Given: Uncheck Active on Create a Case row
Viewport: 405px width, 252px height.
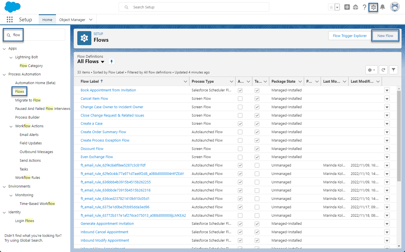Looking at the screenshot, I should pos(240,123).
